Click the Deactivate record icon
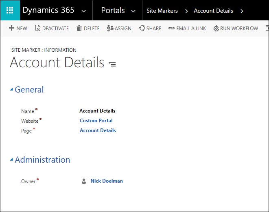This screenshot has height=212, width=269. click(38, 28)
